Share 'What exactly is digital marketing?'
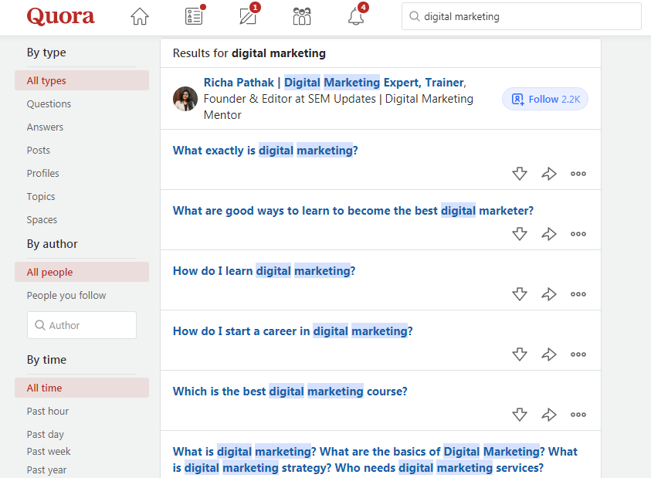 tap(549, 174)
